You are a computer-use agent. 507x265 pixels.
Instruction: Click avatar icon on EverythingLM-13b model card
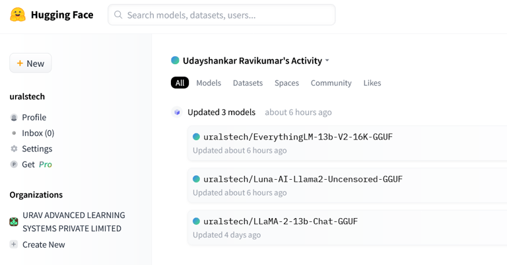[196, 137]
